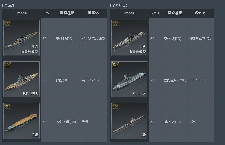Open the S級 submarine thumbnail
Viewport: 225px width, 145px height.
point(129,121)
